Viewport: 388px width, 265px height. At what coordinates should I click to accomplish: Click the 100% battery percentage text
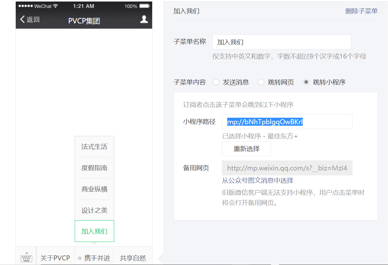[x=131, y=6]
